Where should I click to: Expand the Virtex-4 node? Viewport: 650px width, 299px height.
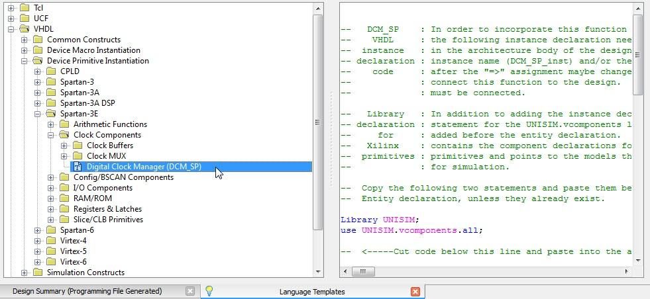tap(37, 241)
